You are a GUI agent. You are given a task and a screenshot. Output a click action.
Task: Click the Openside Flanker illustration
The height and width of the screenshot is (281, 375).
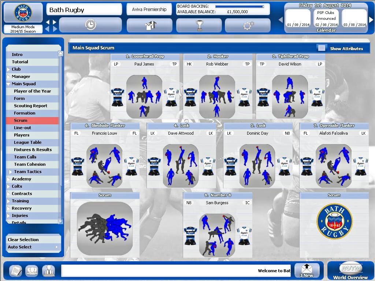point(334,166)
